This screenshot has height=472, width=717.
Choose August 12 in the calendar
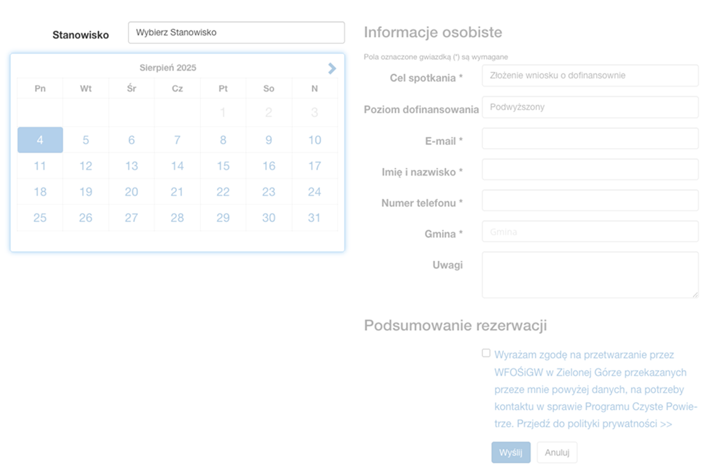[x=86, y=166]
